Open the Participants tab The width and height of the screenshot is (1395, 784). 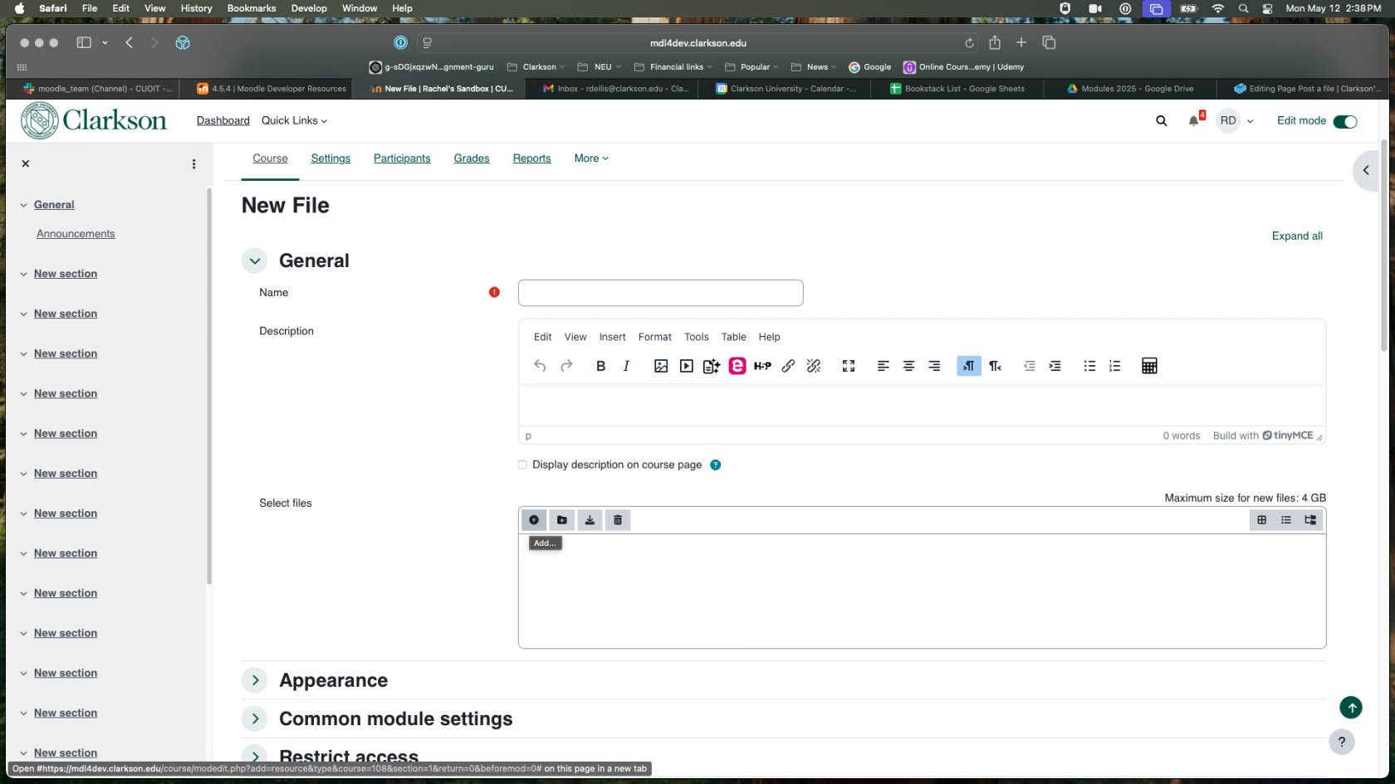[402, 158]
